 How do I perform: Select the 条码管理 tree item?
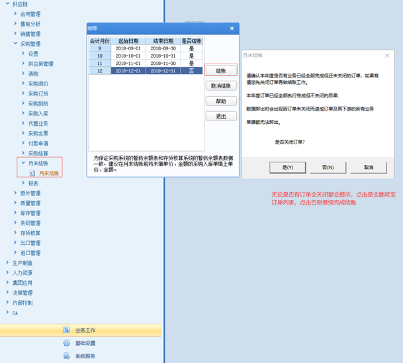pos(30,223)
